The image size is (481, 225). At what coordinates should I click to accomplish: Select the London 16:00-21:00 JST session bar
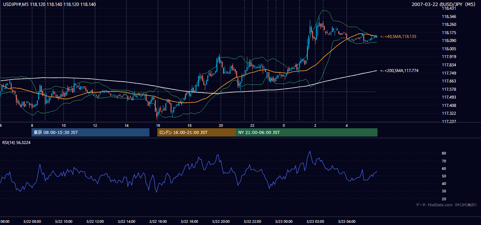(196, 132)
